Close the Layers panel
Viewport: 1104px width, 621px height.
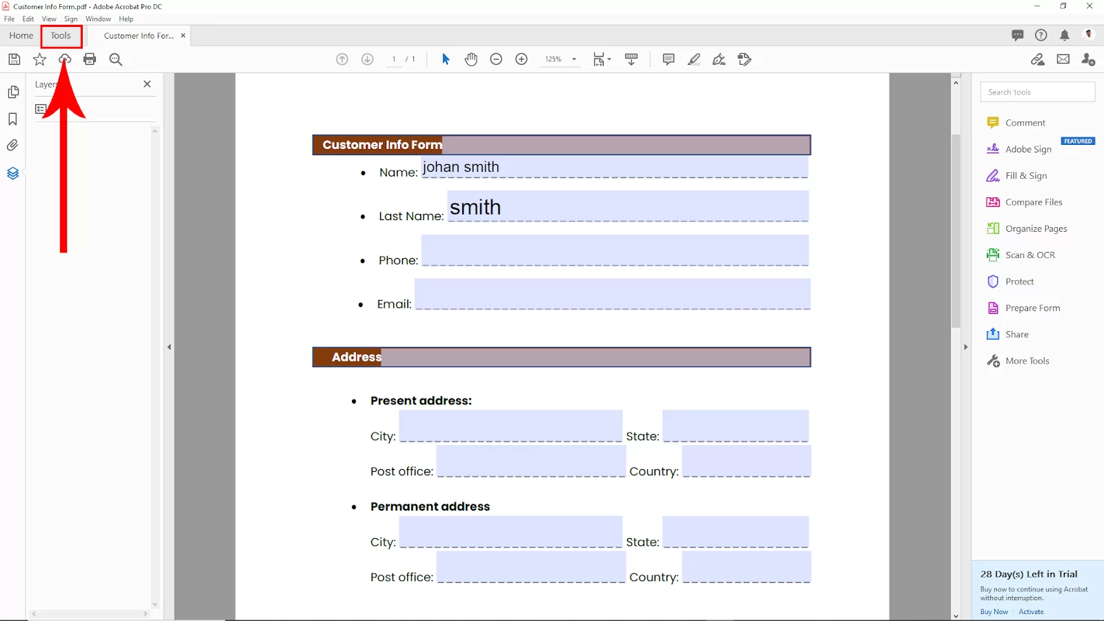pyautogui.click(x=147, y=84)
